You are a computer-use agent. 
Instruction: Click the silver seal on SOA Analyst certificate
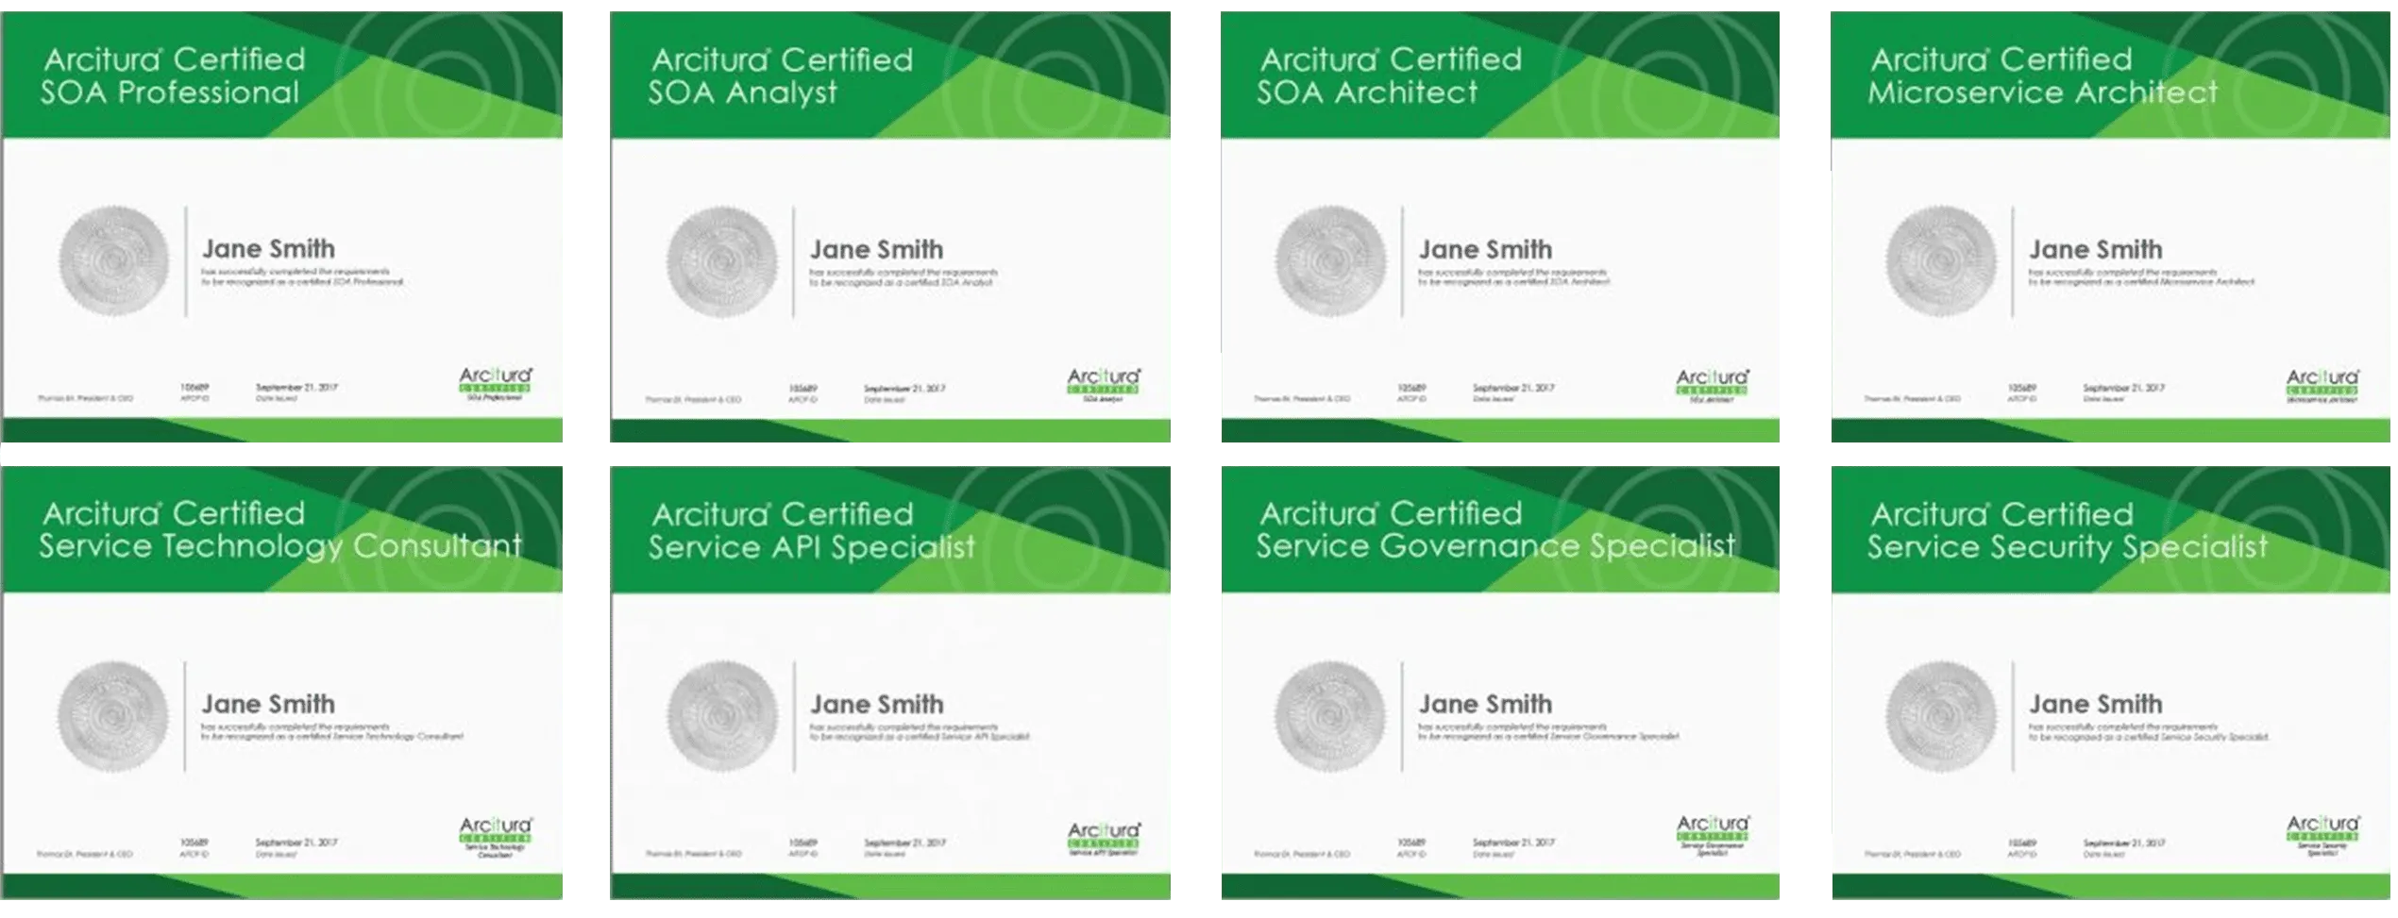[x=722, y=261]
